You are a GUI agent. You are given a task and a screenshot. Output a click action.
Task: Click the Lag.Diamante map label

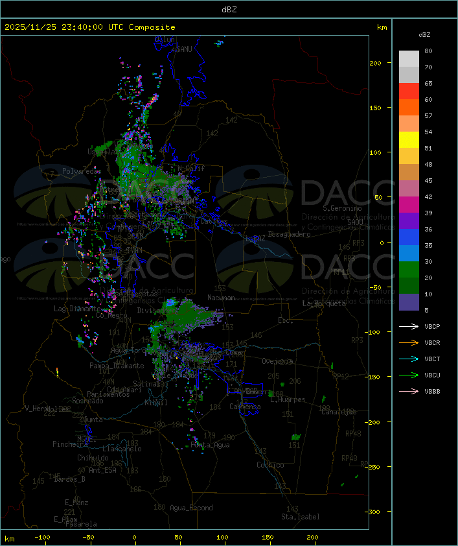pos(77,309)
